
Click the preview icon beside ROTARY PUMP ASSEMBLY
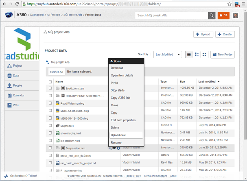pyautogui.click(x=58, y=96)
